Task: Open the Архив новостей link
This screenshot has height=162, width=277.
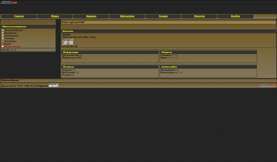Action: coord(70,55)
